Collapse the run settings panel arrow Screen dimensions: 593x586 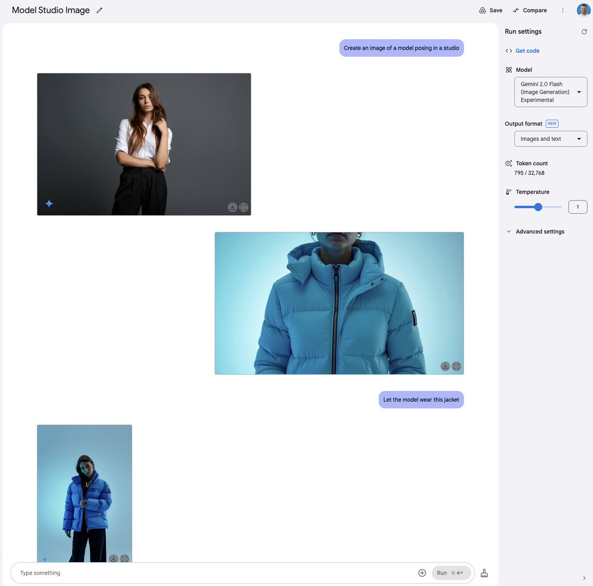point(584,578)
